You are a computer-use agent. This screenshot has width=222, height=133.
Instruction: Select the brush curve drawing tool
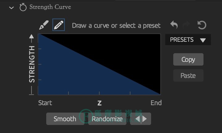click(x=44, y=25)
